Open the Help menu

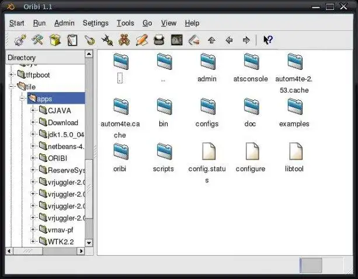click(192, 23)
